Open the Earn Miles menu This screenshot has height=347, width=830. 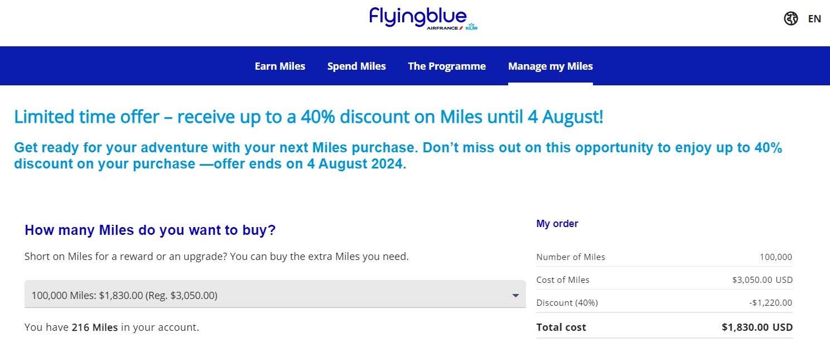pos(279,66)
